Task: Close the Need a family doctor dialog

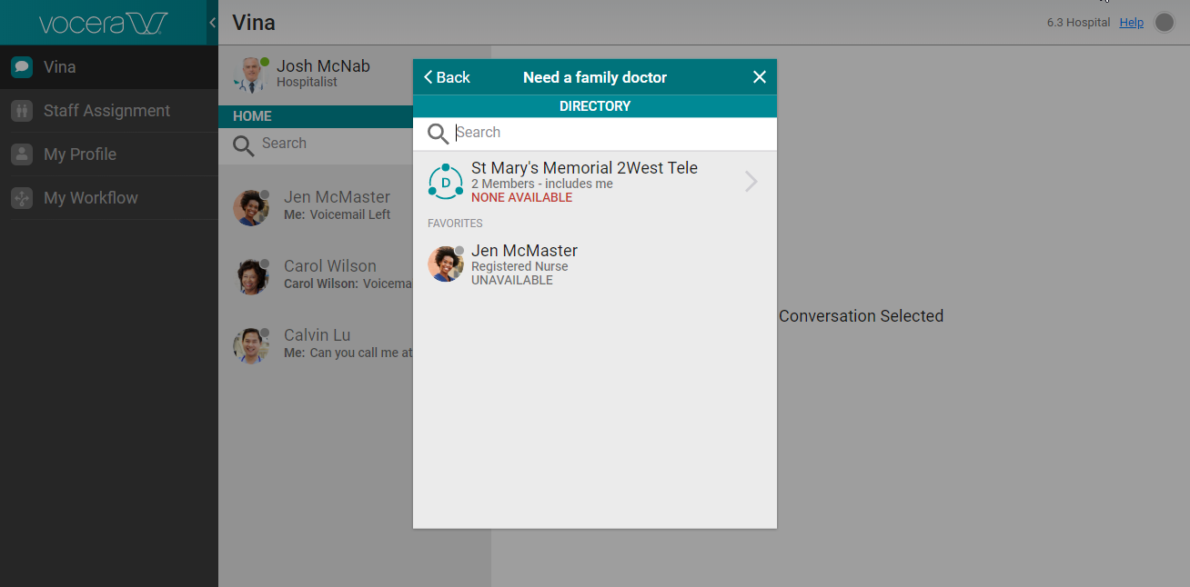Action: click(760, 77)
